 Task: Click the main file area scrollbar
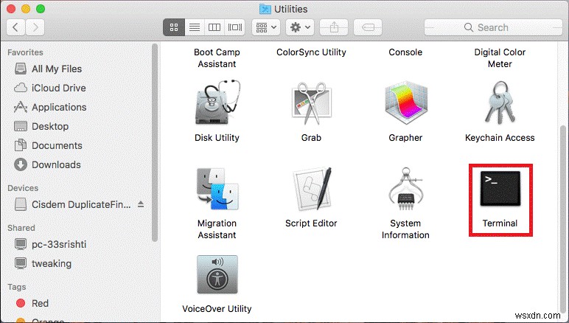click(563, 220)
